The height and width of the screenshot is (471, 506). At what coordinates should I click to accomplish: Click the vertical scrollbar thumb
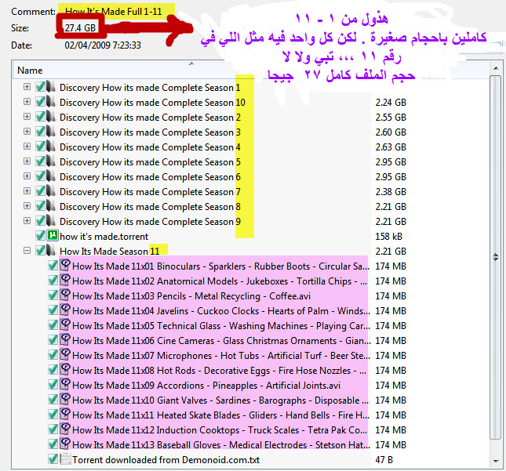496,257
